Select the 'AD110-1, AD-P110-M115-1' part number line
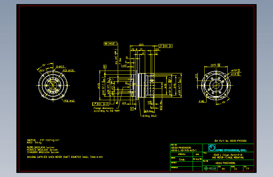 pos(184,150)
